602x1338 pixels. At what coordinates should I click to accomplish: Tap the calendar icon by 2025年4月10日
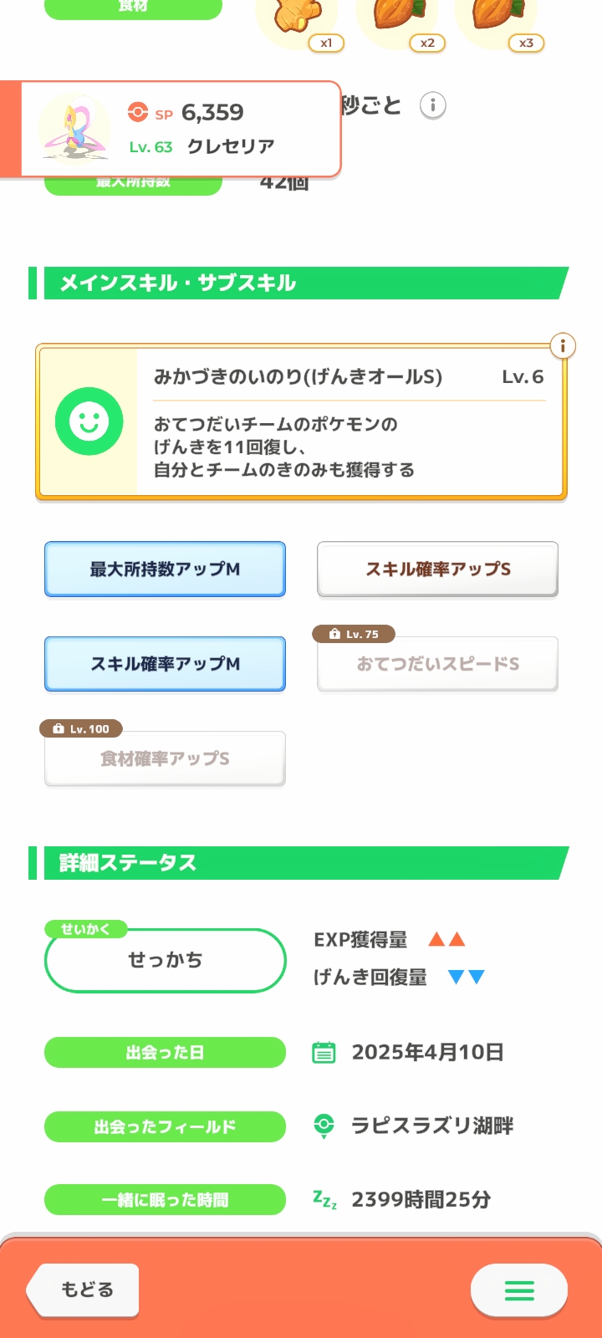(x=324, y=1052)
